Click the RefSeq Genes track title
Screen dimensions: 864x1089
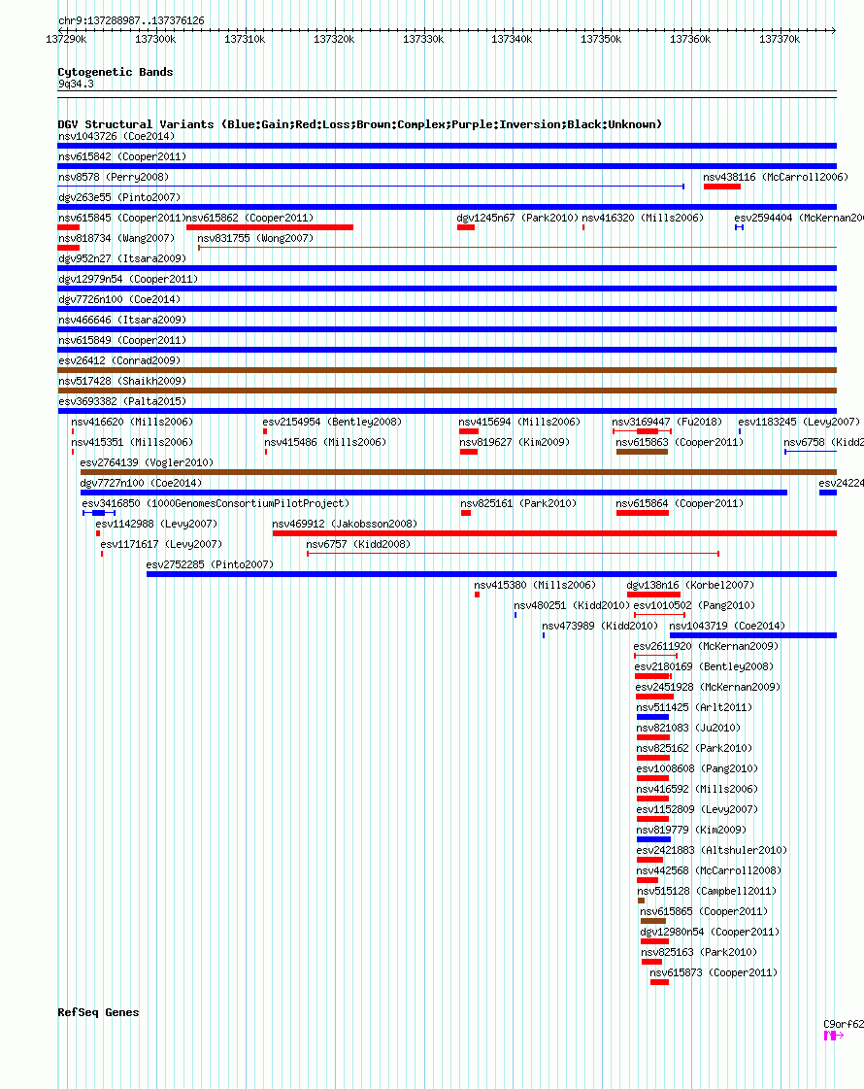[x=98, y=1012]
